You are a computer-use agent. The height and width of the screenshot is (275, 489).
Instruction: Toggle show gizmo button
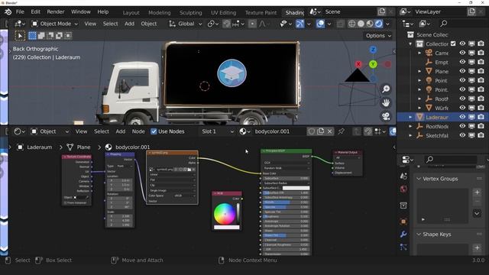[300, 24]
